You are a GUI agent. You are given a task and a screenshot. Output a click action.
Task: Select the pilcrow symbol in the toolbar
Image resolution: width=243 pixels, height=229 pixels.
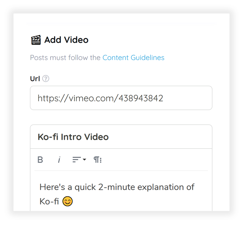coord(96,159)
